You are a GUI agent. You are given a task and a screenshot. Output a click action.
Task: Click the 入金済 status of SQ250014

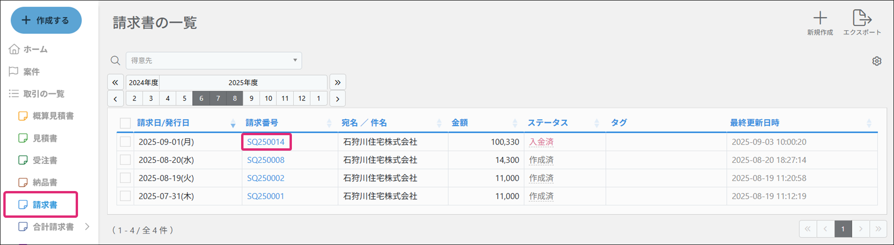[541, 142]
